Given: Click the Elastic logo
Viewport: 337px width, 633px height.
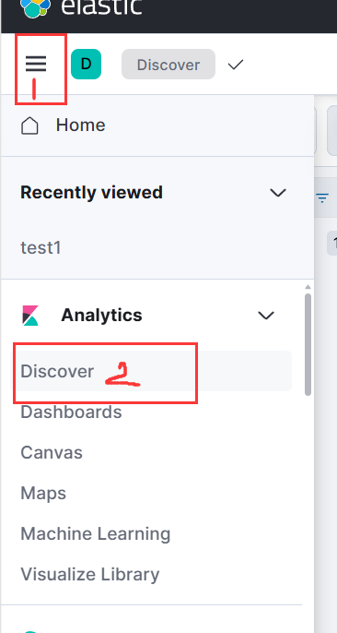Looking at the screenshot, I should (x=35, y=8).
